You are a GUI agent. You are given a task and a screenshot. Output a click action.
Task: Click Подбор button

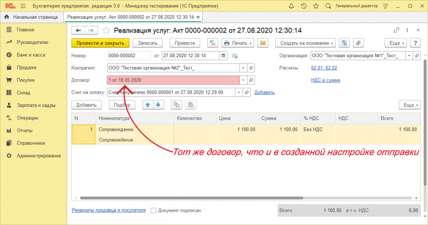tap(122, 105)
